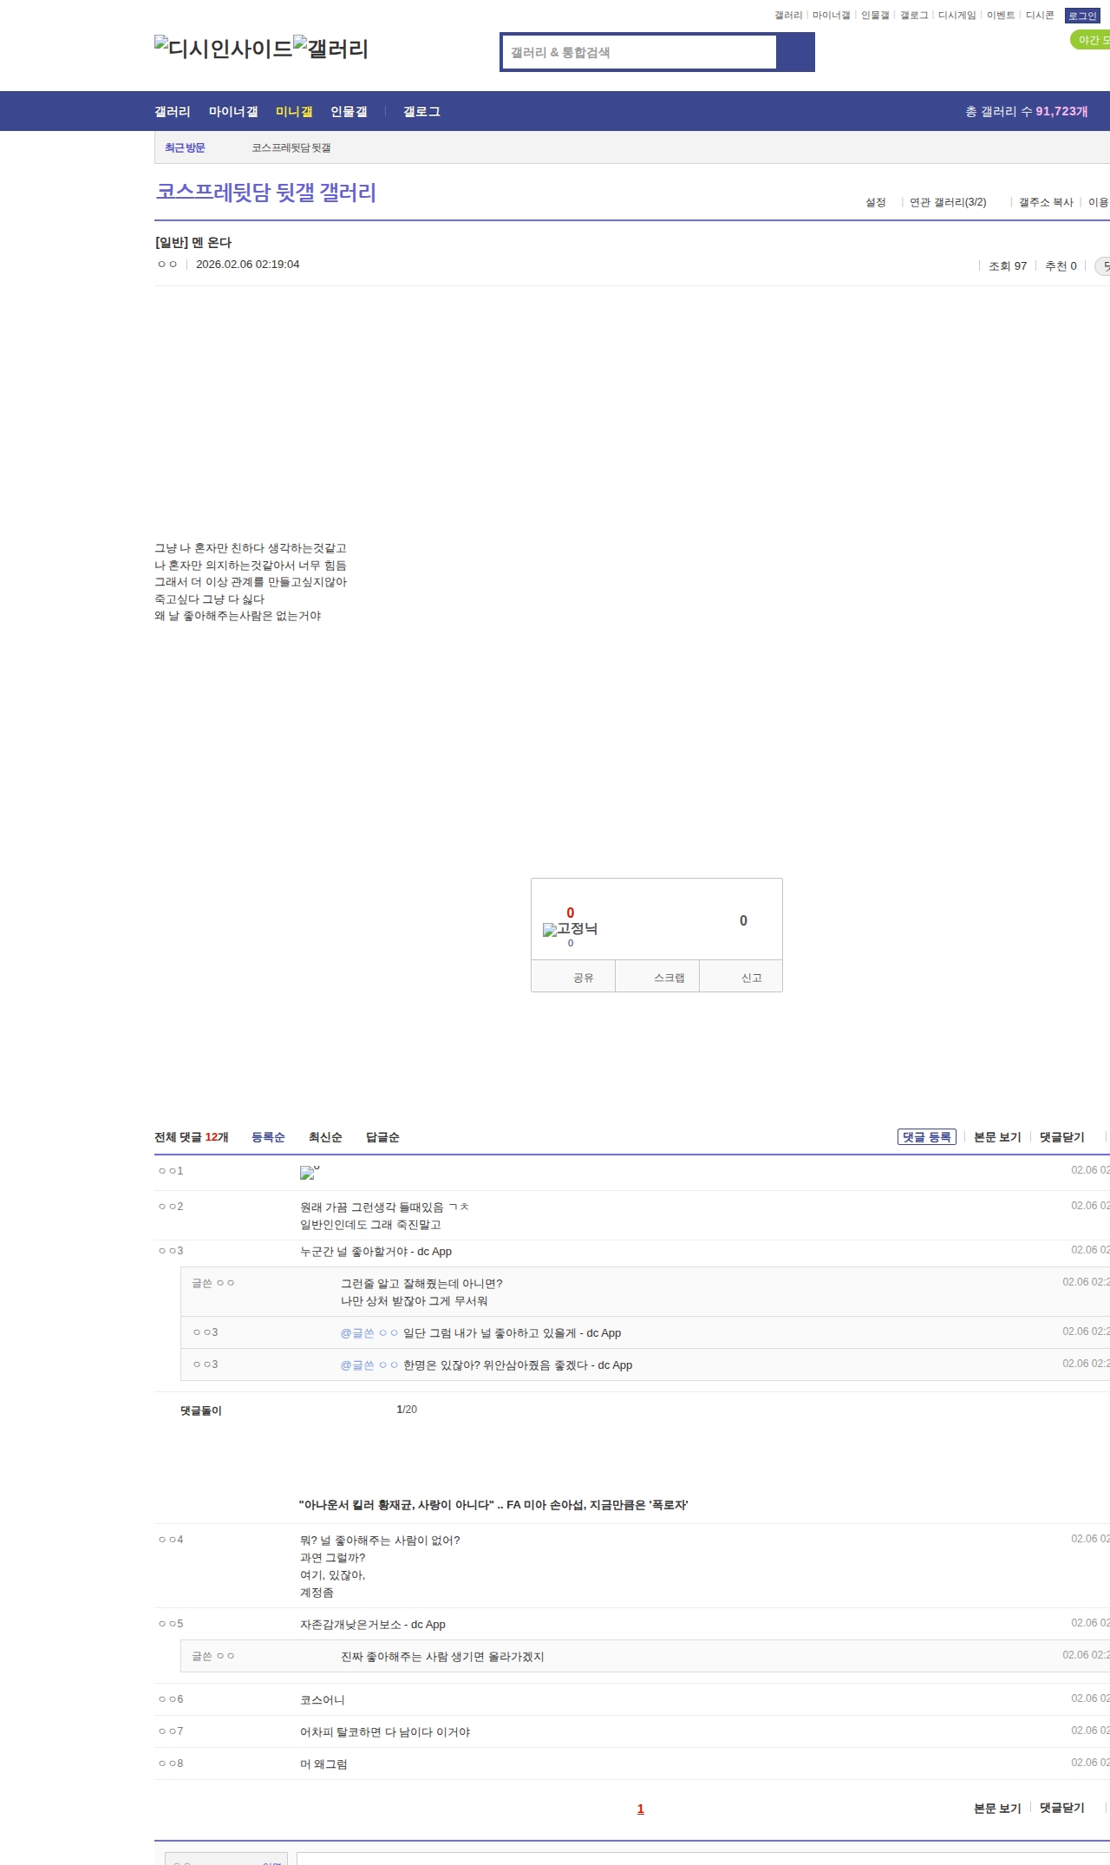Go to comment page 1
This screenshot has width=1110, height=1865.
[641, 1809]
